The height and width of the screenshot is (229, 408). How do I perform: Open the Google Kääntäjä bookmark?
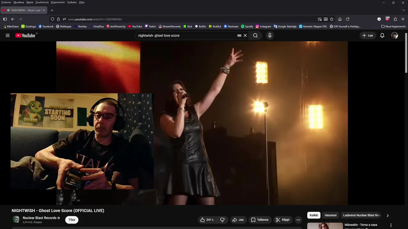point(285,26)
